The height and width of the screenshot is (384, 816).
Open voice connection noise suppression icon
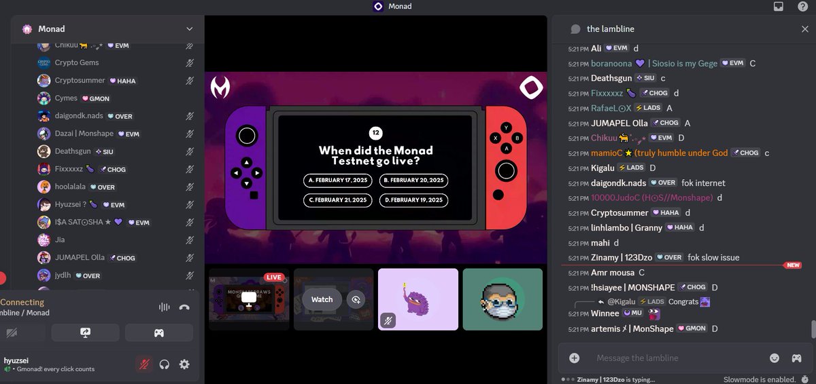[x=164, y=307]
